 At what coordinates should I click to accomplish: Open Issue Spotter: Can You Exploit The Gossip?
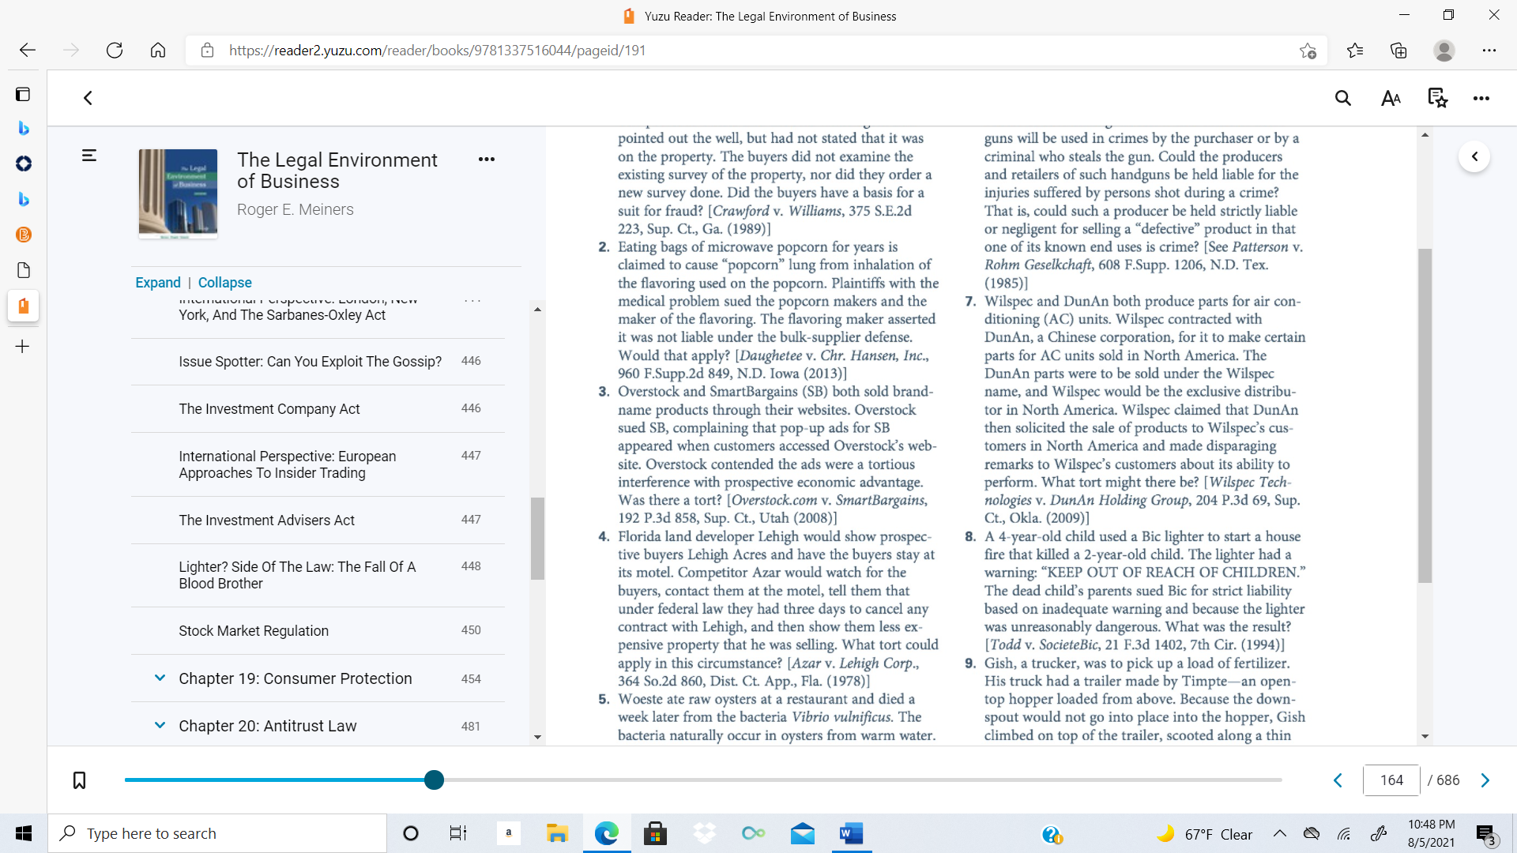point(318,362)
